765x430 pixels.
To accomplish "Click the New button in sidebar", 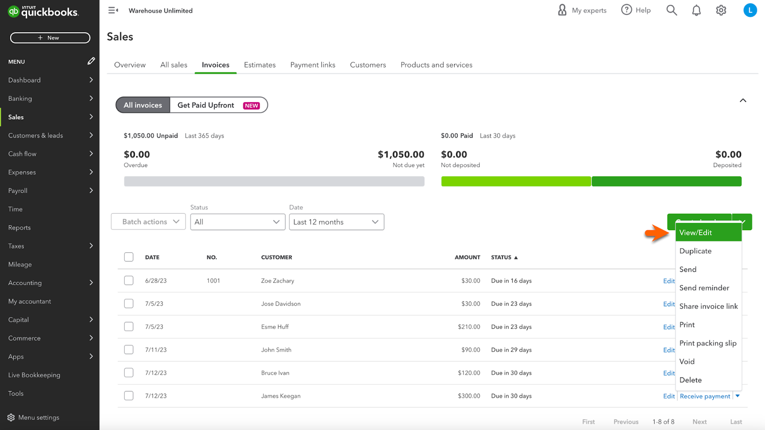I will [50, 38].
